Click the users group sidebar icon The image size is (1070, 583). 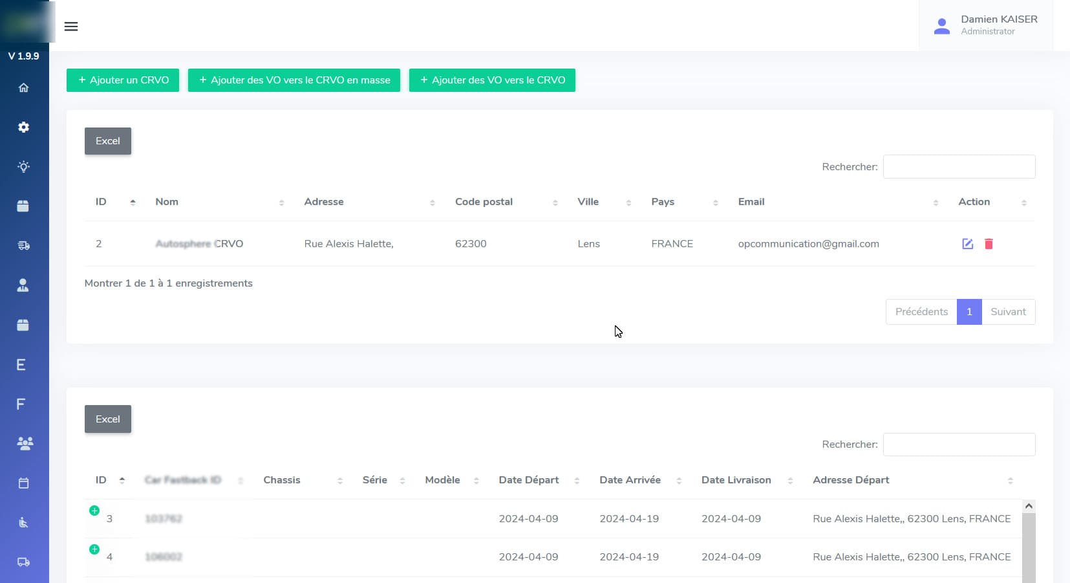coord(25,444)
